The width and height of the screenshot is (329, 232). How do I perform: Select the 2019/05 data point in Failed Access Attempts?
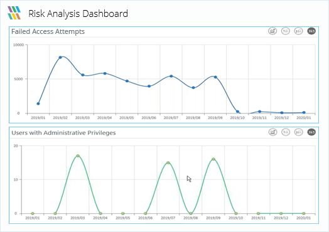127,81
